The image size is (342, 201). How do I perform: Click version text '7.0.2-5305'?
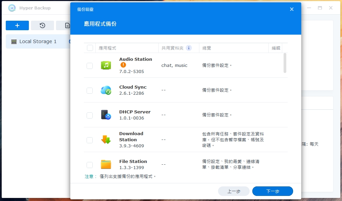[x=131, y=72]
